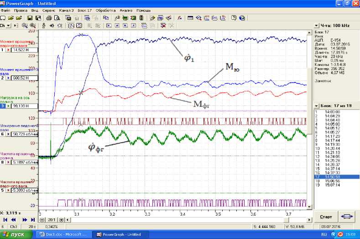Open the function (fx) tool
This screenshot has width=360, height=239.
[x=180, y=18]
